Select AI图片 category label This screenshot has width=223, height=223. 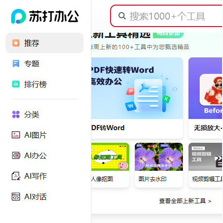(x=35, y=135)
